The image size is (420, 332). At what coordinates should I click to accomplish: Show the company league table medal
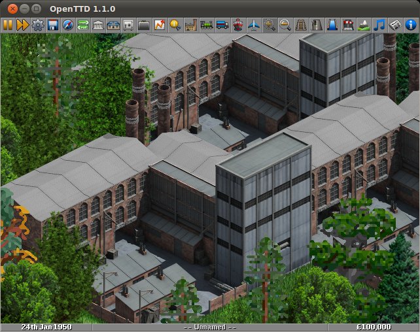[175, 25]
